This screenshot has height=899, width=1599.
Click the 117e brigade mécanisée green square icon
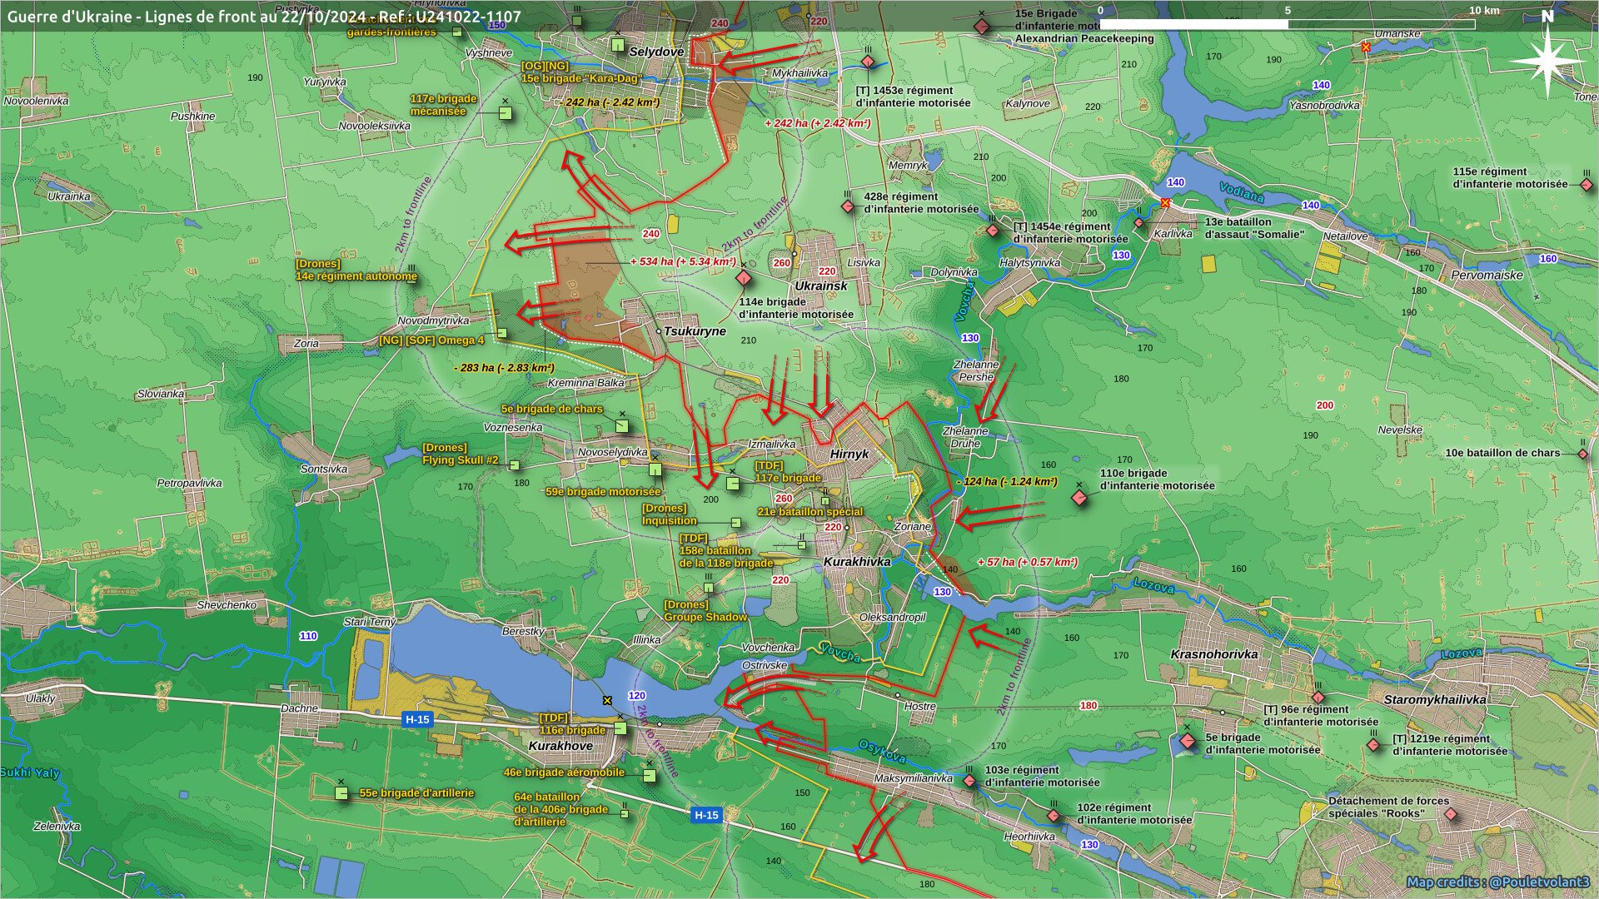[506, 112]
